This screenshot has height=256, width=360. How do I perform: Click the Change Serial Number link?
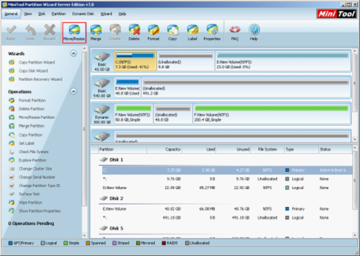pos(37,177)
